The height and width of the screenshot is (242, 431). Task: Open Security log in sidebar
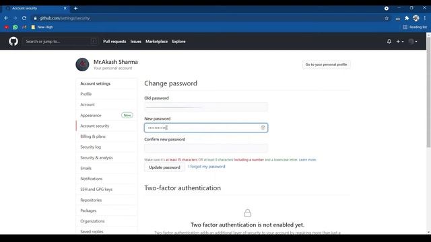(x=106, y=147)
